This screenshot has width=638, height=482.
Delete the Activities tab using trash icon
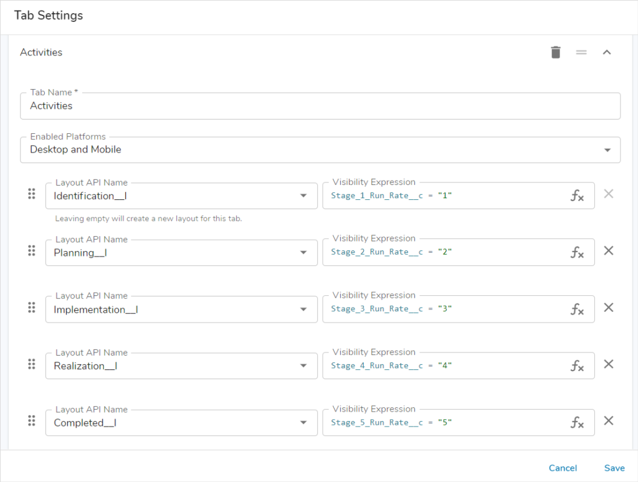(555, 52)
